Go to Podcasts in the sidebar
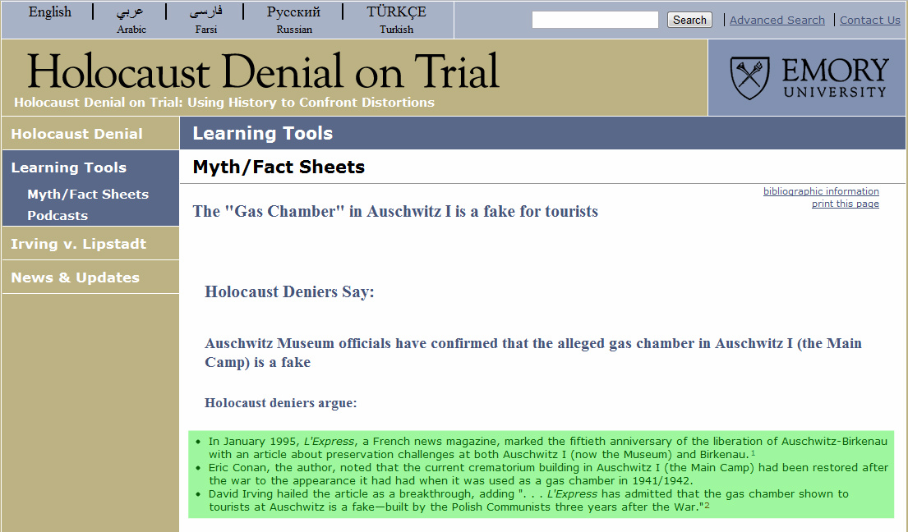Screen dimensions: 908x532 click(x=58, y=216)
